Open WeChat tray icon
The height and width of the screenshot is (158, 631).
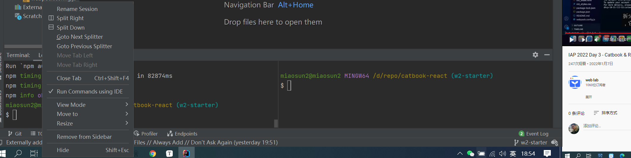click(470, 153)
